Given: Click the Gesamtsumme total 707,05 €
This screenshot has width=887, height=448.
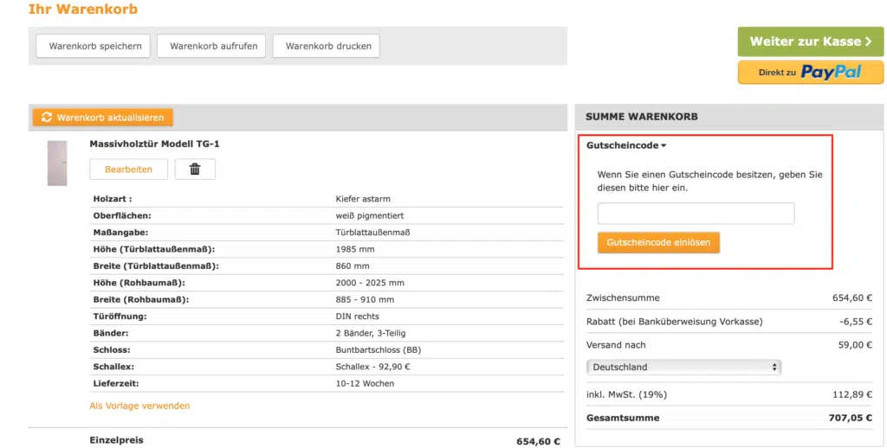Looking at the screenshot, I should 851,418.
